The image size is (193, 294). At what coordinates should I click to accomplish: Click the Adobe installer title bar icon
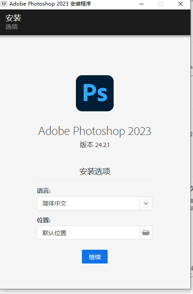(4, 4)
